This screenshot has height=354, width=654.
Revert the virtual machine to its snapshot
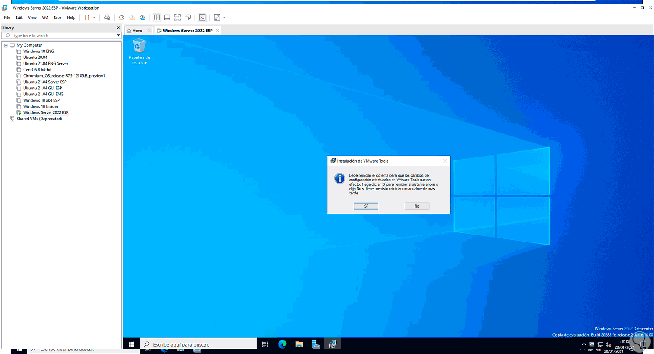132,17
